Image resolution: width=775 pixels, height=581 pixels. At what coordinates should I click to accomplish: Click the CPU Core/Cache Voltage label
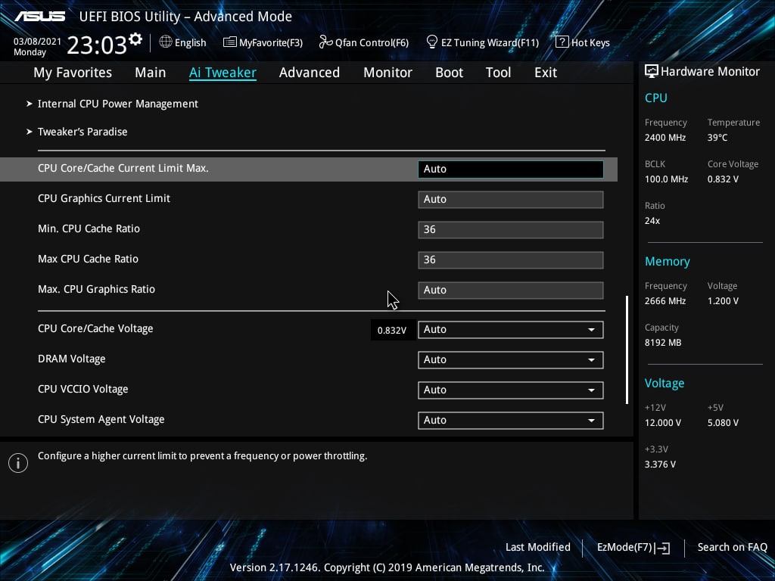[95, 328]
